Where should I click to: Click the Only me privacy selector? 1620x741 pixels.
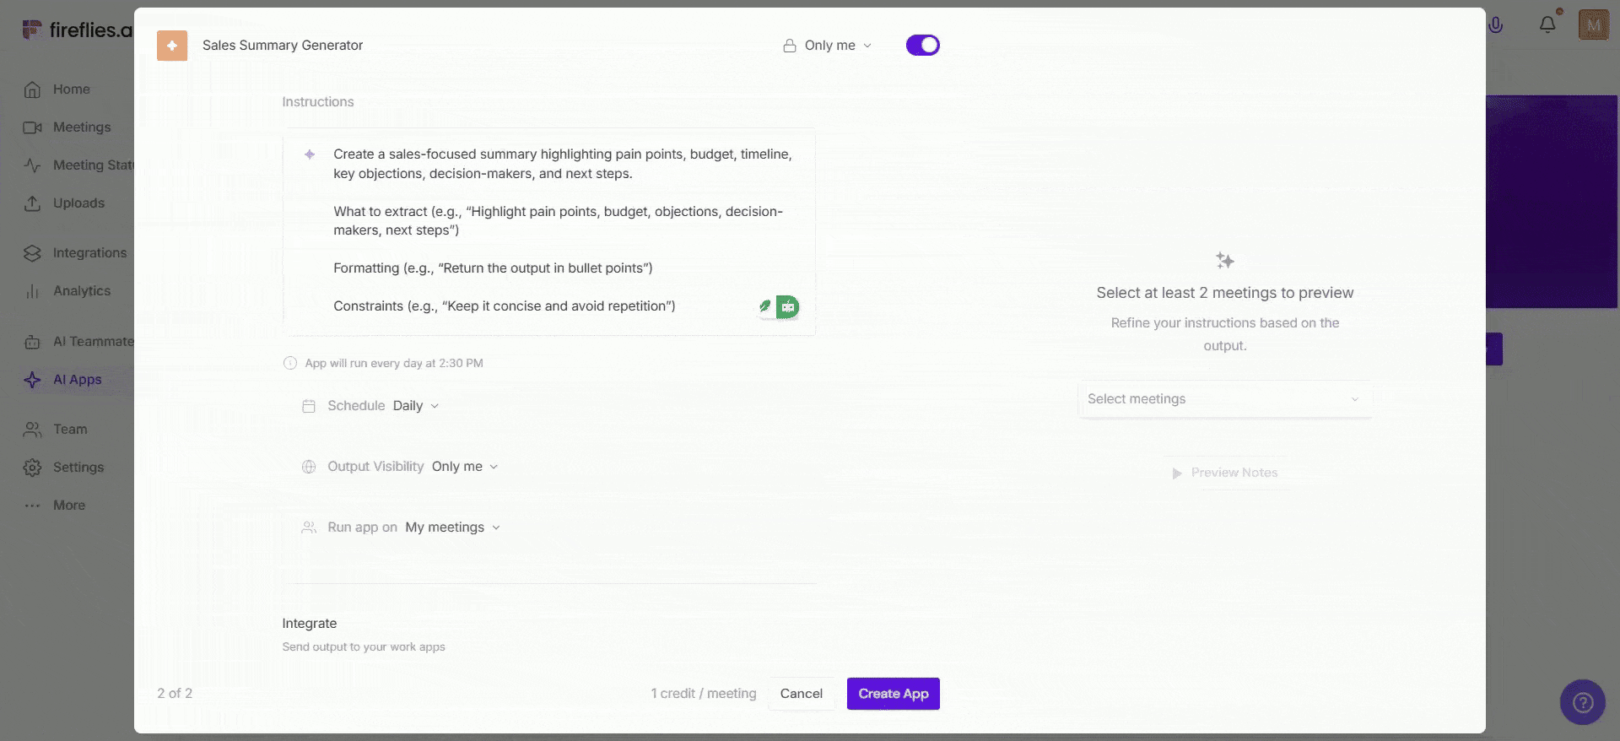827,45
